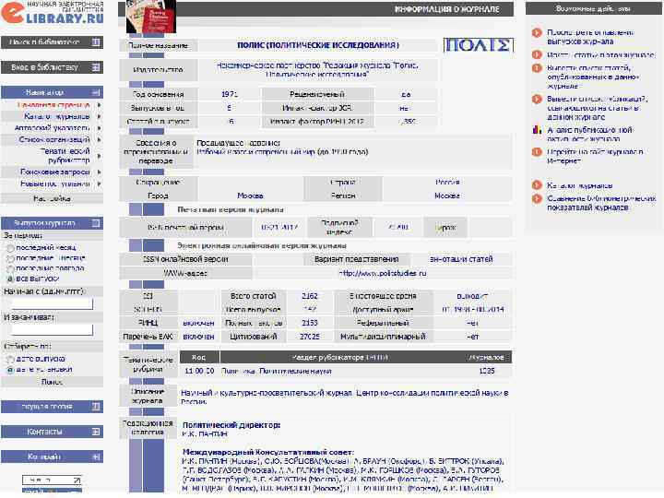Click orange icon for 'Просмотреть оглавления выпусков журнала'

(537, 32)
